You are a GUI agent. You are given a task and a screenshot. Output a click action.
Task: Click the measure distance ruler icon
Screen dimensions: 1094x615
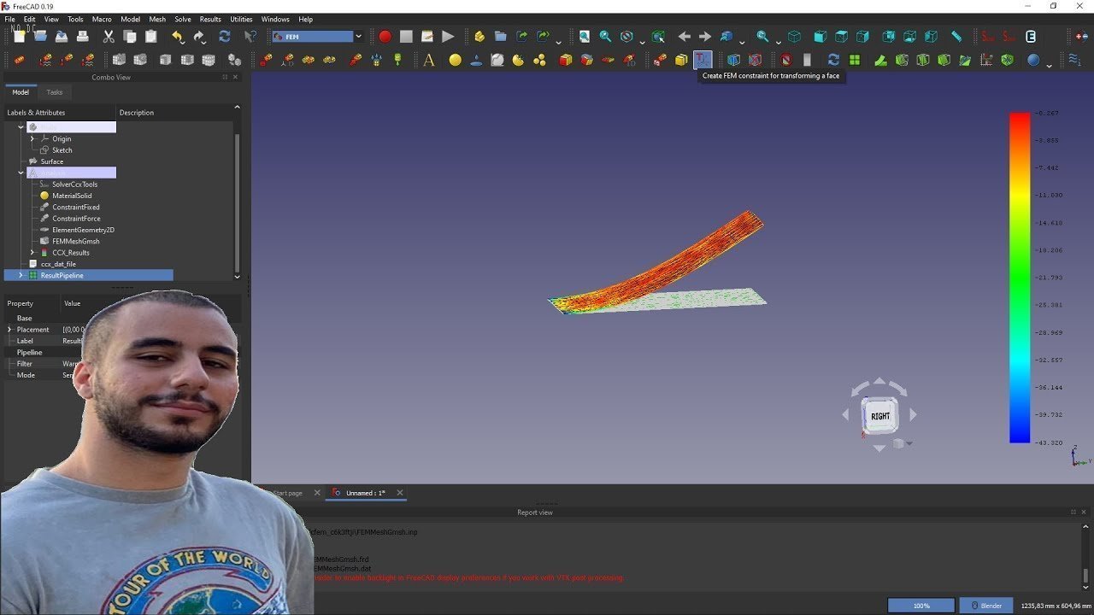point(956,37)
